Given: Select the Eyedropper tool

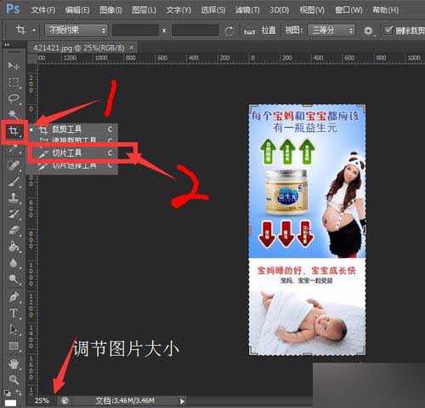Looking at the screenshot, I should click(14, 148).
